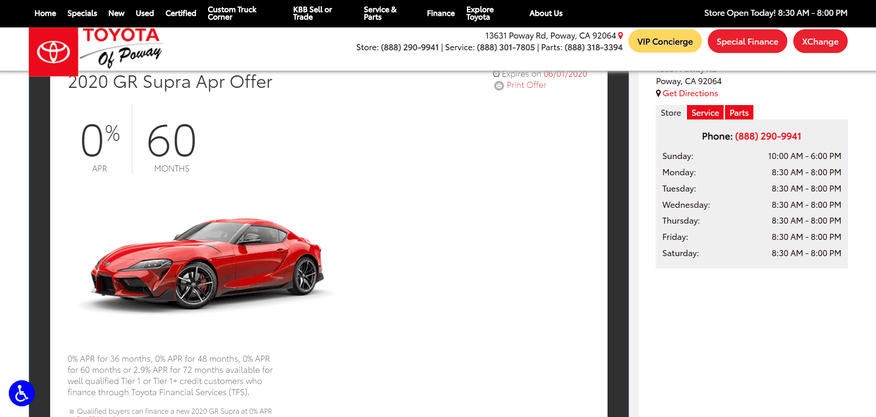Select the Store hours tab

coord(671,113)
